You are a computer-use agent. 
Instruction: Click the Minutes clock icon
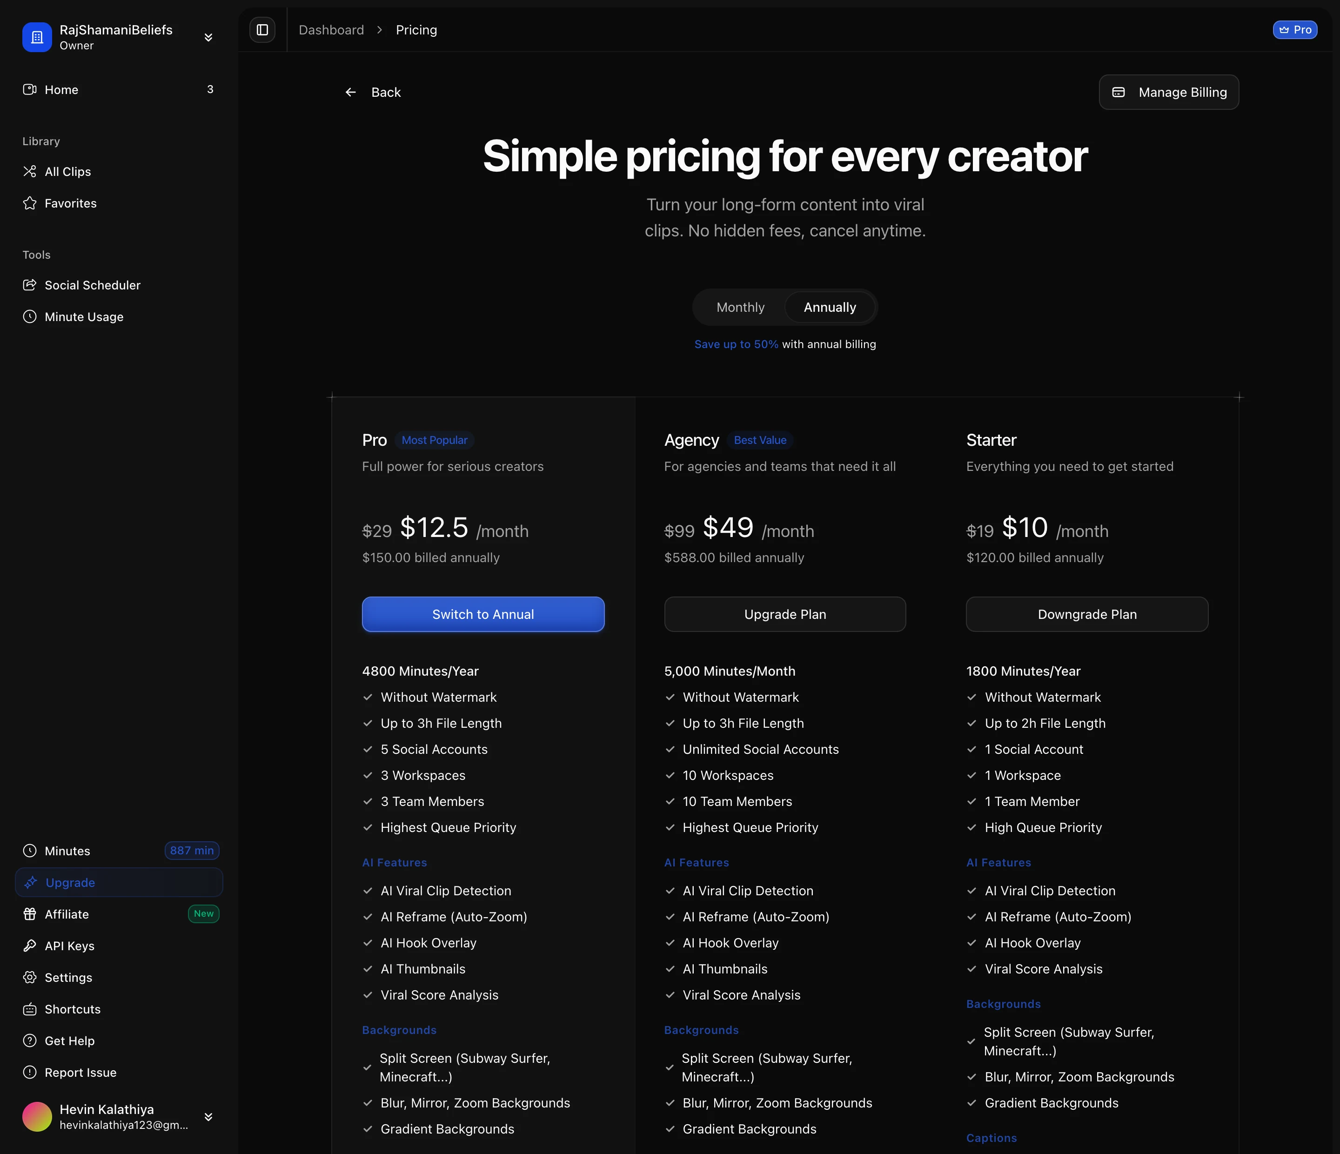(x=30, y=851)
